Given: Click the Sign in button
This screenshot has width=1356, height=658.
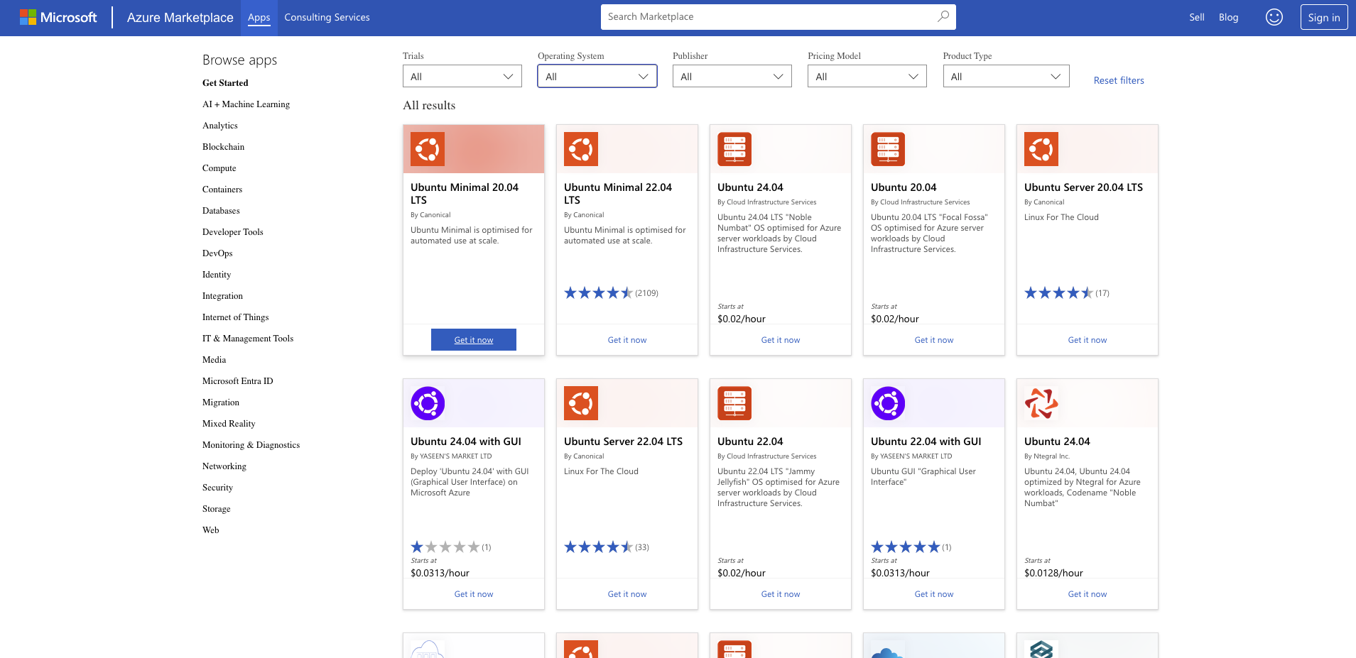Looking at the screenshot, I should point(1324,17).
